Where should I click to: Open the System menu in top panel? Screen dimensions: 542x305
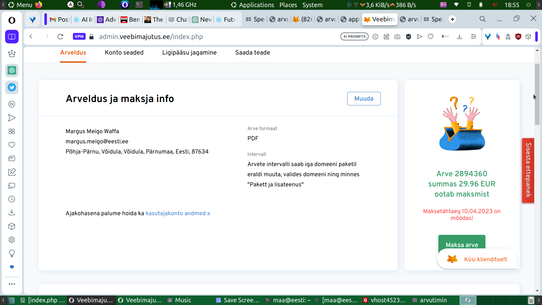pyautogui.click(x=312, y=5)
